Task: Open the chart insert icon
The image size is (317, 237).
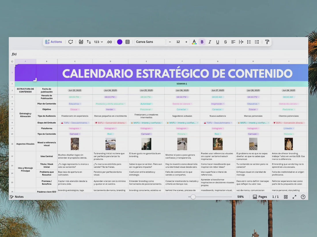Action: click(x=81, y=42)
